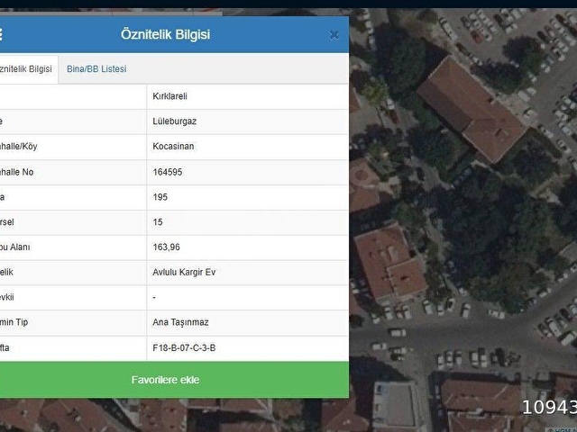Select the area value 163,96

(x=166, y=247)
